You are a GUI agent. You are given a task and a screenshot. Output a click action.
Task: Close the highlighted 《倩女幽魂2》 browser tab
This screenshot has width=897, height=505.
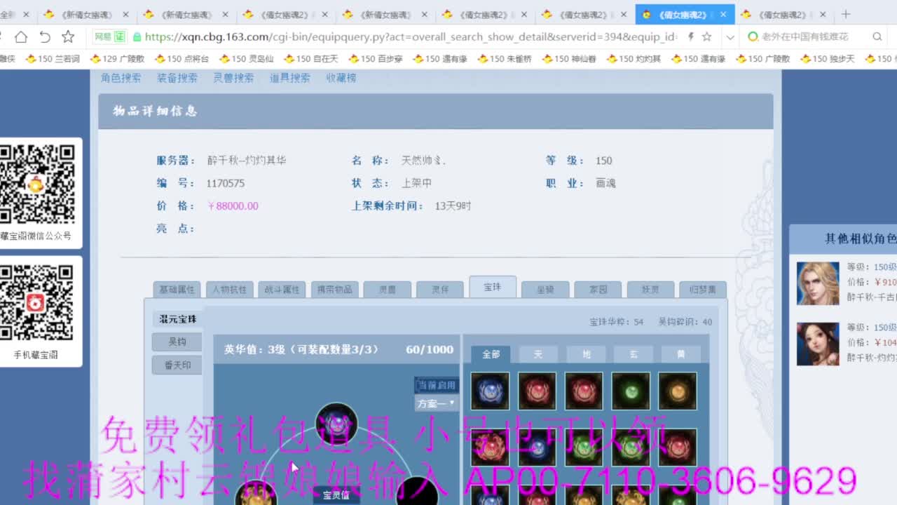[x=724, y=15]
